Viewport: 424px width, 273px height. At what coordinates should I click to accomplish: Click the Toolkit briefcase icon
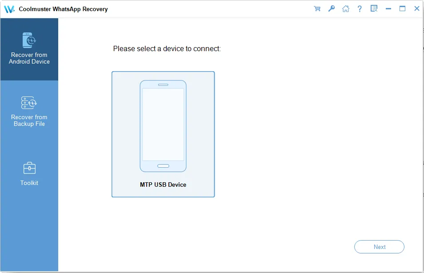coord(29,168)
